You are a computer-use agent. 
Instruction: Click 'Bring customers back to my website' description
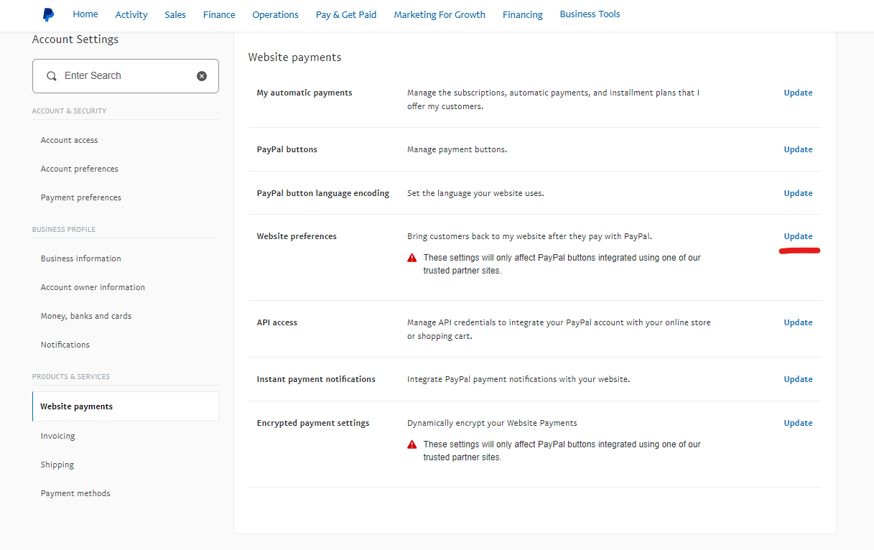point(529,236)
